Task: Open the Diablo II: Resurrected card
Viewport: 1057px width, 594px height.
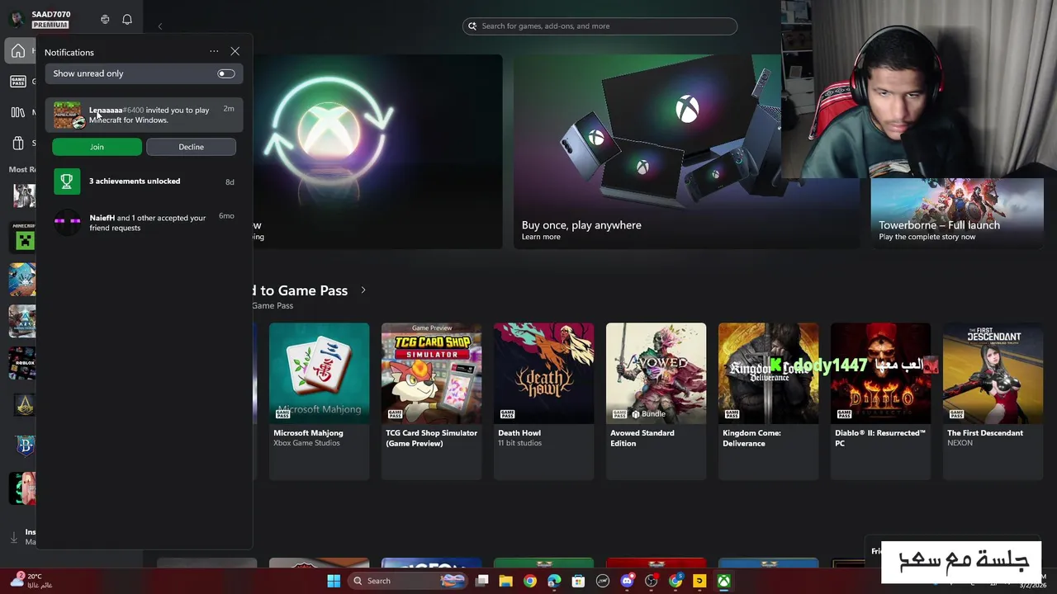Action: (x=880, y=401)
